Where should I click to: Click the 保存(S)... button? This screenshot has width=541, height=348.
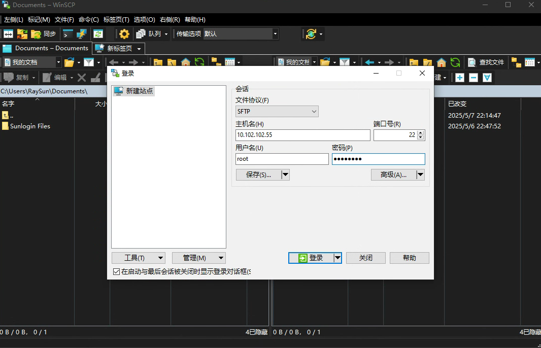[258, 175]
